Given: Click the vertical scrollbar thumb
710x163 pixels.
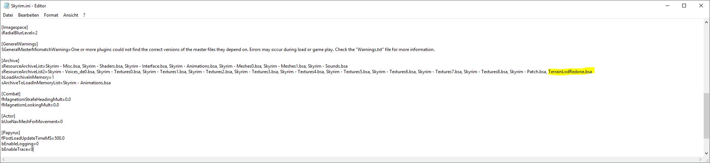Looking at the screenshot, I should (706, 116).
